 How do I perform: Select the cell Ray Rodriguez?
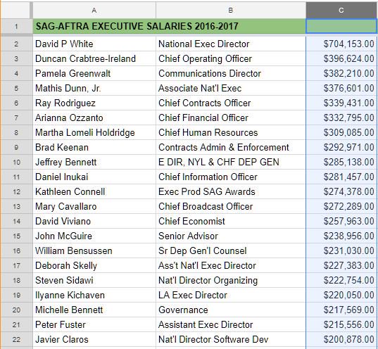pyautogui.click(x=94, y=103)
